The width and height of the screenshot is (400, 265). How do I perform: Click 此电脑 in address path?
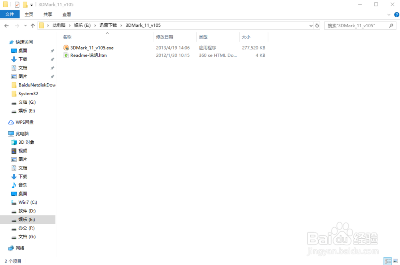coord(59,25)
